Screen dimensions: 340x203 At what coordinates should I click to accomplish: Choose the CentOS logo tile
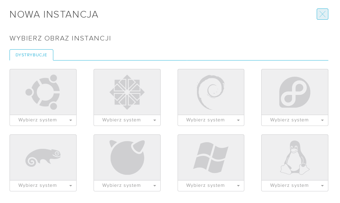click(x=127, y=92)
